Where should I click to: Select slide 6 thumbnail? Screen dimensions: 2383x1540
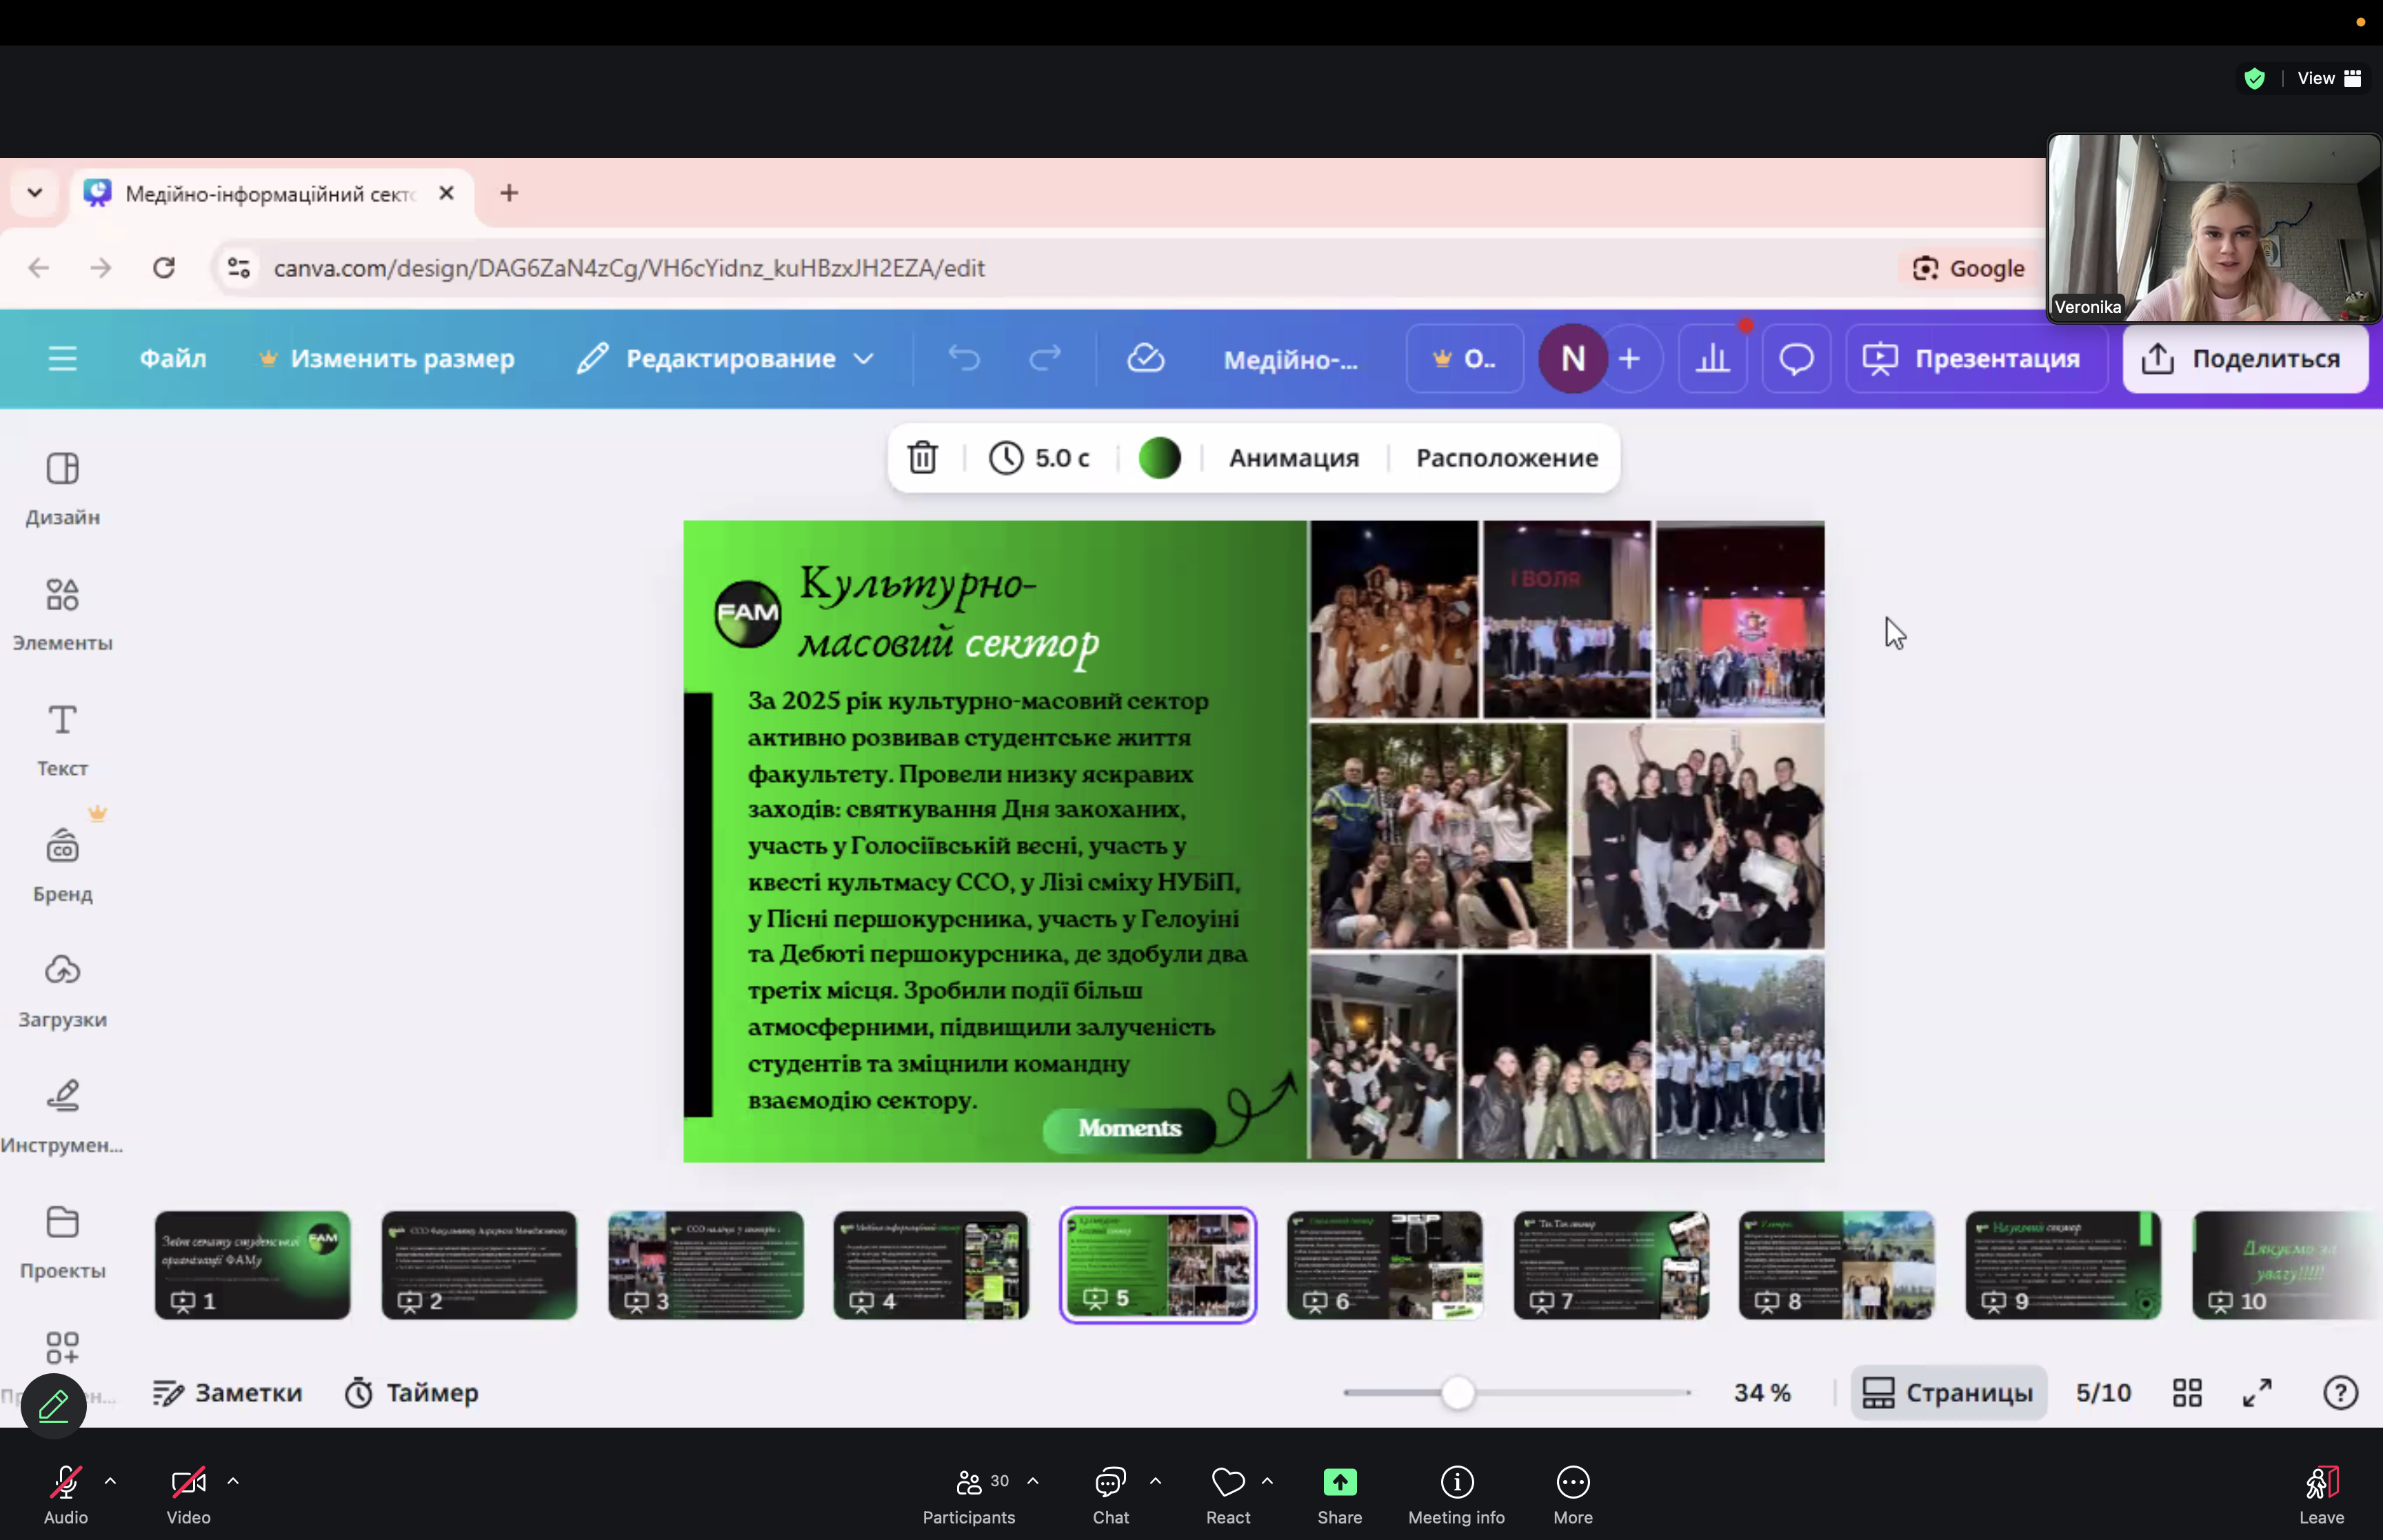(1384, 1264)
